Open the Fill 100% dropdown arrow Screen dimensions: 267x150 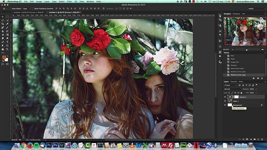click(256, 93)
